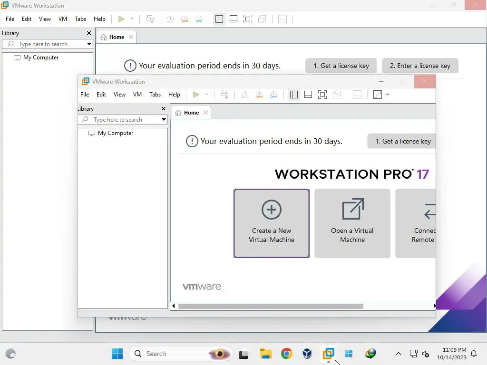The image size is (487, 365).
Task: Close Library panel in back window
Action: (x=89, y=33)
